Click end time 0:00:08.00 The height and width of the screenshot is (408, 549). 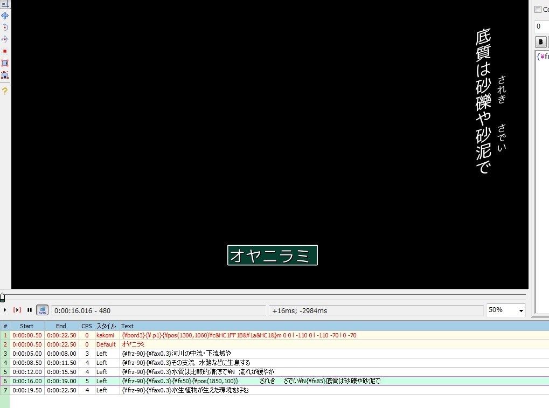(61, 354)
